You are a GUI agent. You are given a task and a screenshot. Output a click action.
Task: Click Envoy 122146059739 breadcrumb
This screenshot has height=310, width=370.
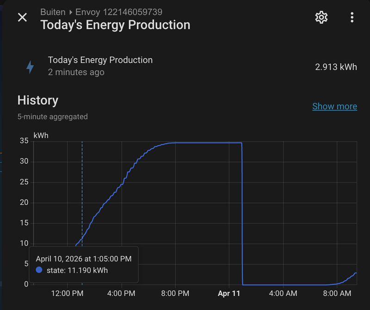[x=119, y=12]
